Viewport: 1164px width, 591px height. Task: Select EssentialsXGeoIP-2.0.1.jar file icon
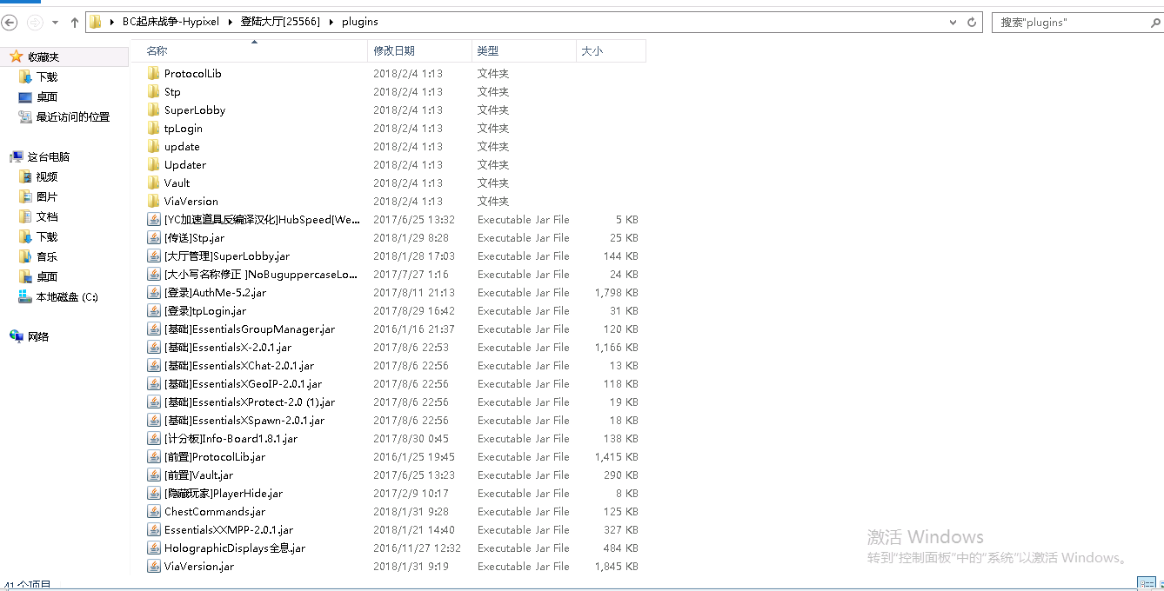pyautogui.click(x=154, y=383)
